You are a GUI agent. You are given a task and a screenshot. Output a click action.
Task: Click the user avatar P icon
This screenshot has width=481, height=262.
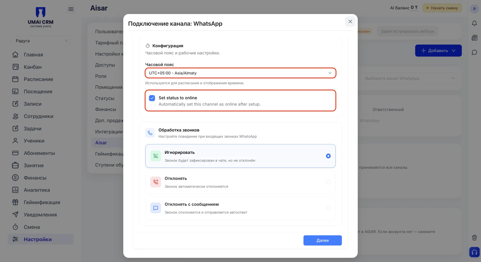click(x=474, y=9)
